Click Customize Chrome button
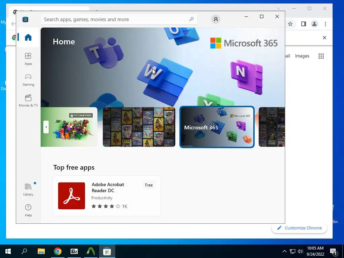Viewport: 344px width, 258px height. pyautogui.click(x=299, y=228)
